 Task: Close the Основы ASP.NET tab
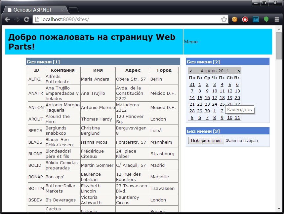(x=63, y=10)
